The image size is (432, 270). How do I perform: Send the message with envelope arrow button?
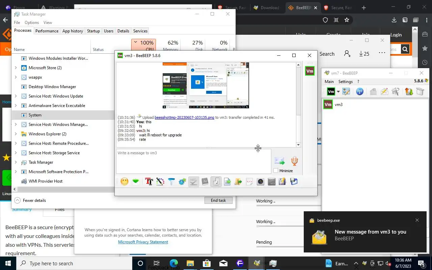click(279, 161)
